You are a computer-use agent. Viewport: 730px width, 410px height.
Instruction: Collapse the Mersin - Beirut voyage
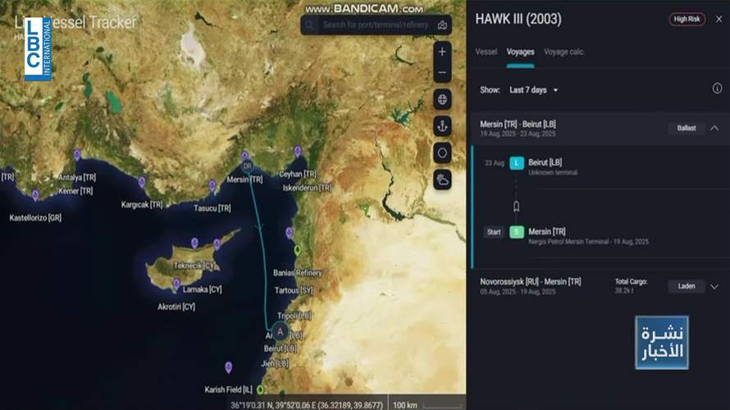tap(714, 128)
